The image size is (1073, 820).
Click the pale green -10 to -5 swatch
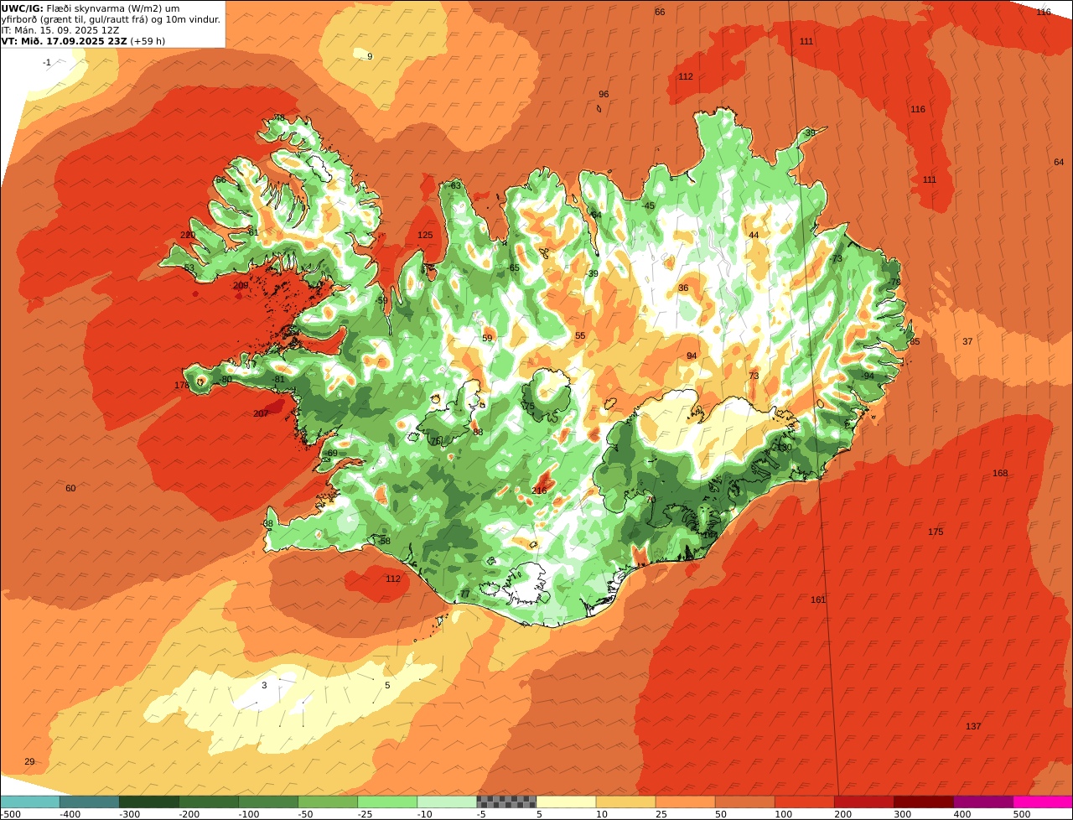(447, 802)
